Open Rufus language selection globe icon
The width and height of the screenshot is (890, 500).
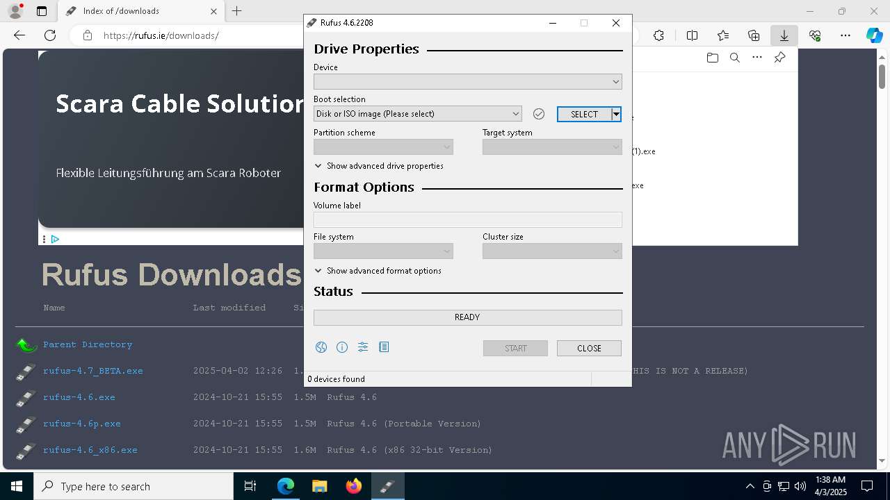[321, 347]
